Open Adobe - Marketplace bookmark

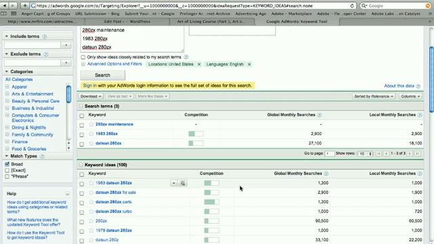(292, 14)
